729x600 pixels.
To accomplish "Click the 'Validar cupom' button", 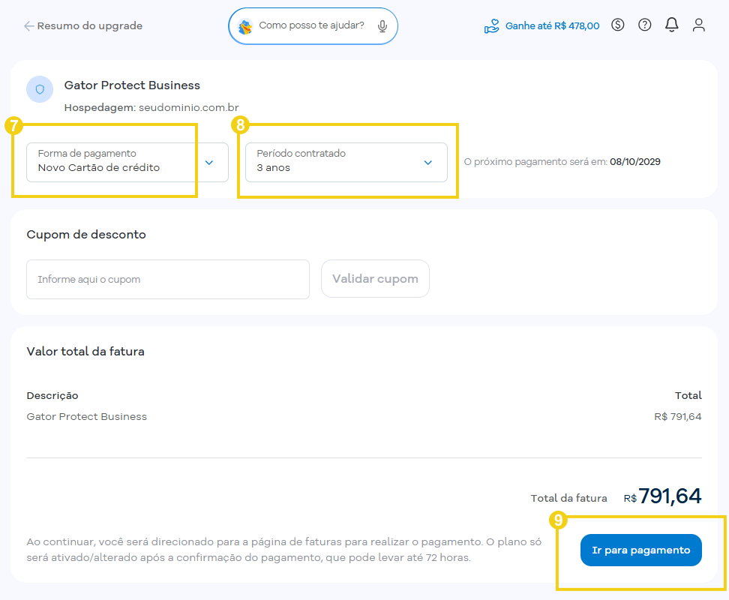I will (375, 279).
